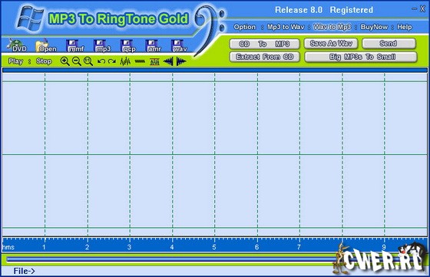Click the Open file folder icon
The image size is (430, 277).
tap(45, 46)
